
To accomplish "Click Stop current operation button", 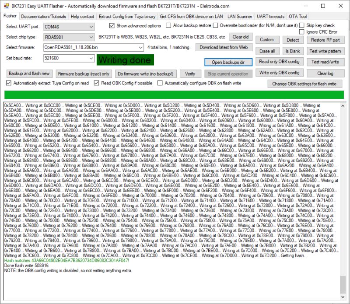I will (x=228, y=73).
